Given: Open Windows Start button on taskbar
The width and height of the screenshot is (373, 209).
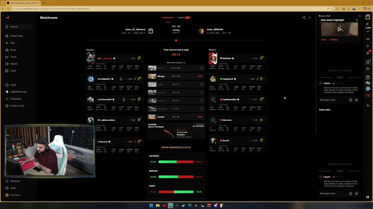Looking at the screenshot, I should pos(151,206).
